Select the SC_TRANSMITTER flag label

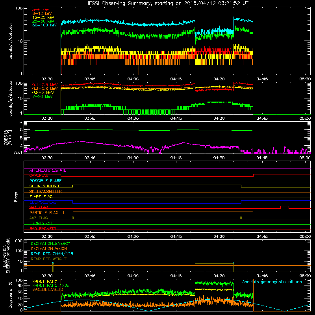point(45,191)
